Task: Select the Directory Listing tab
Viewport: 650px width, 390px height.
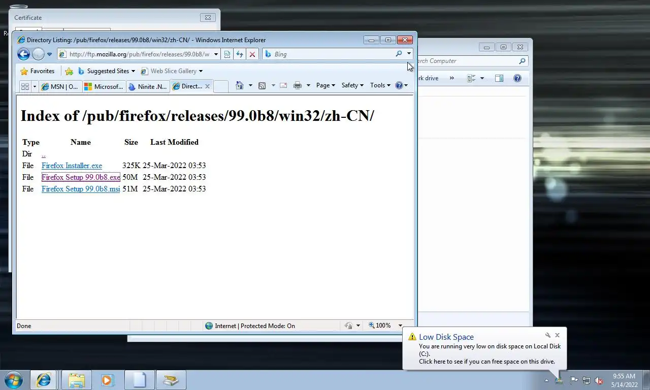Action: [187, 86]
